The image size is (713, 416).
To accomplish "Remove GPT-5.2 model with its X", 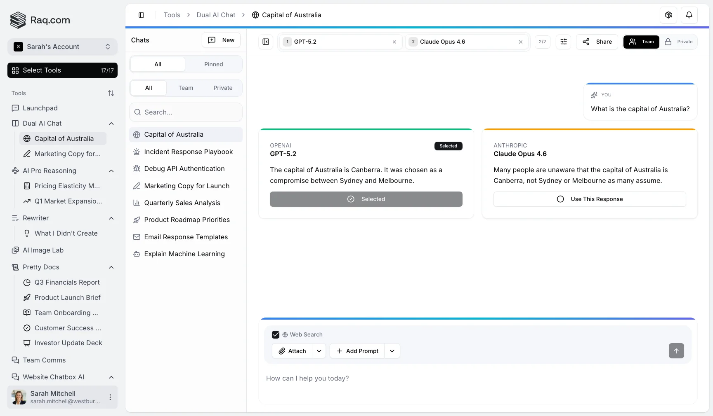I will click(394, 42).
